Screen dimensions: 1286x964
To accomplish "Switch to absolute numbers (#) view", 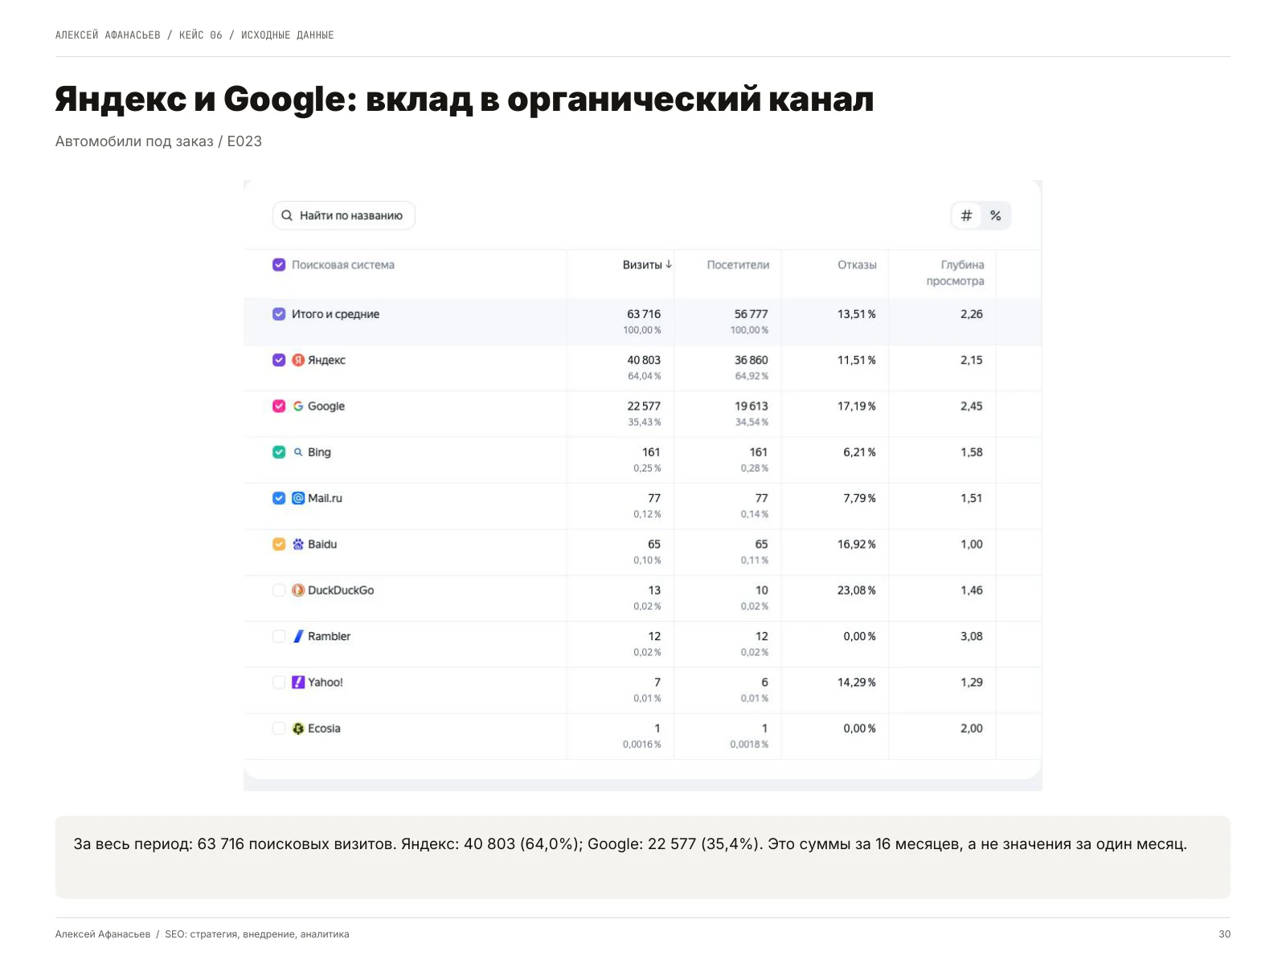I will tap(967, 215).
